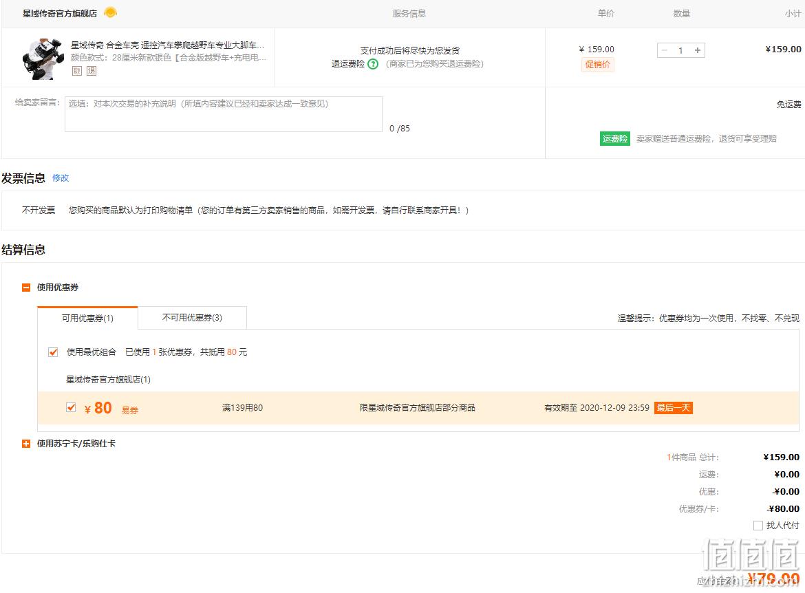Screen dimensions: 805x593
Task: Click the coupon store label 星域传奇官方旗舰店(1)
Action: 108,380
